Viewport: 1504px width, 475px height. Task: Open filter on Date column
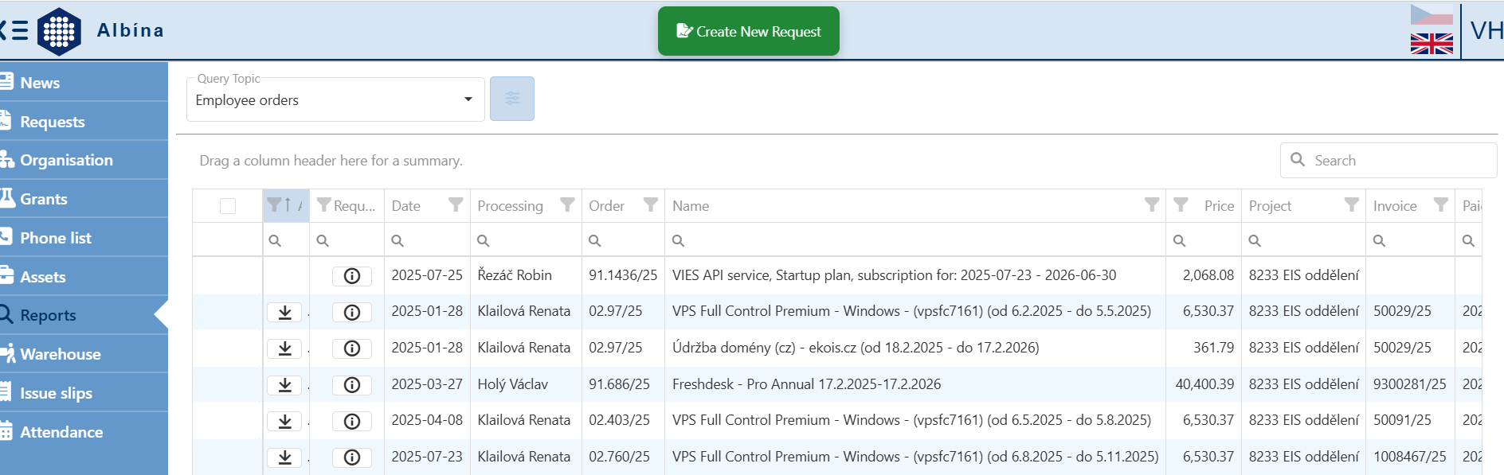[x=456, y=205]
